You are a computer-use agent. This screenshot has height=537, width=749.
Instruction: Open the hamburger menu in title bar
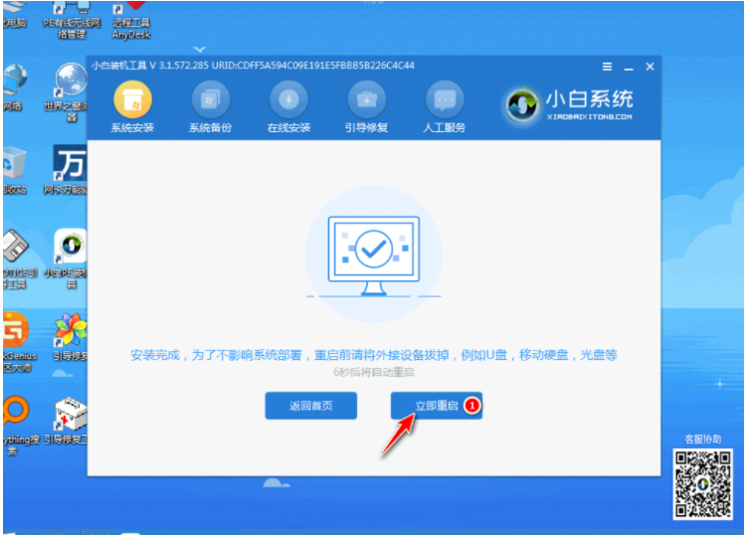[607, 67]
